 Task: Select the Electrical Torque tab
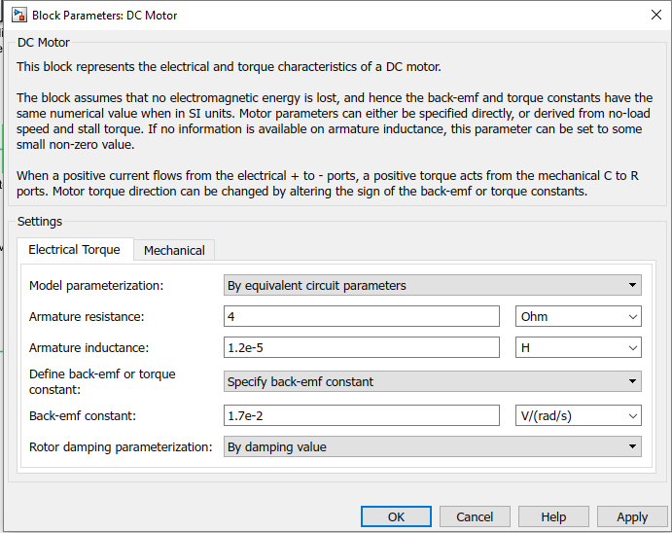click(74, 249)
